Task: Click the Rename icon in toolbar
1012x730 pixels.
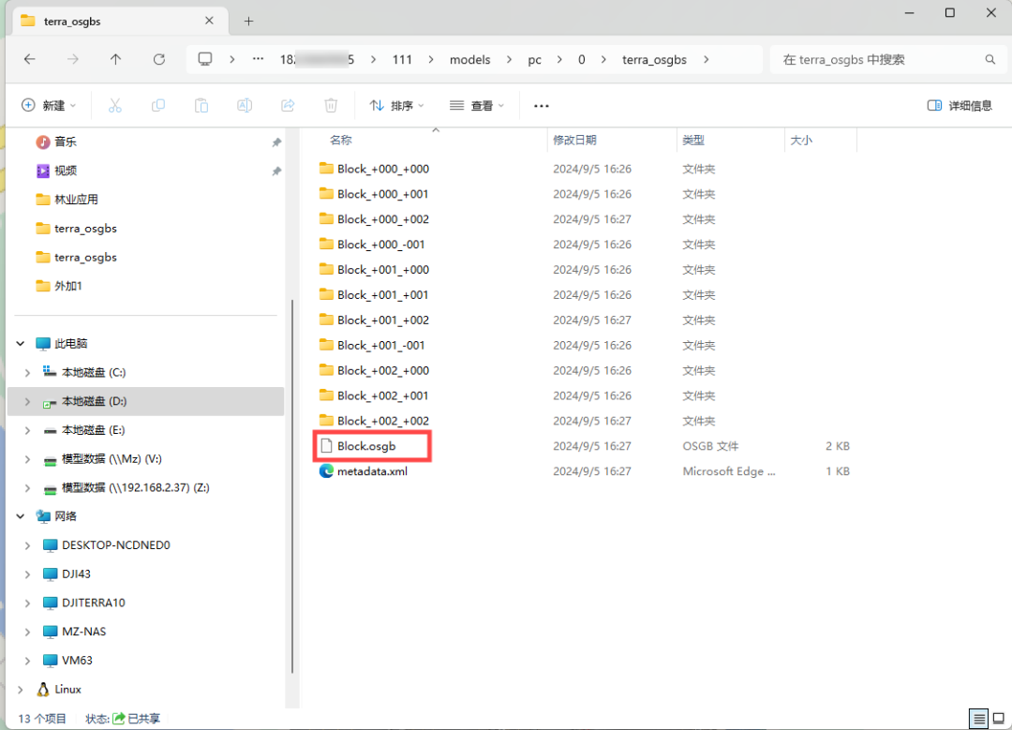Action: (245, 105)
